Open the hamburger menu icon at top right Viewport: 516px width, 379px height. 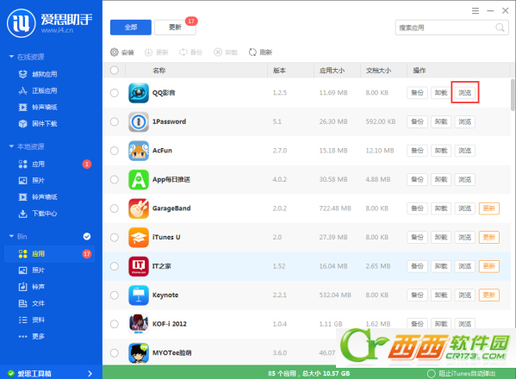coord(476,11)
